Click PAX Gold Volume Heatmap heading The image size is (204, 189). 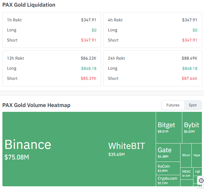(37, 105)
